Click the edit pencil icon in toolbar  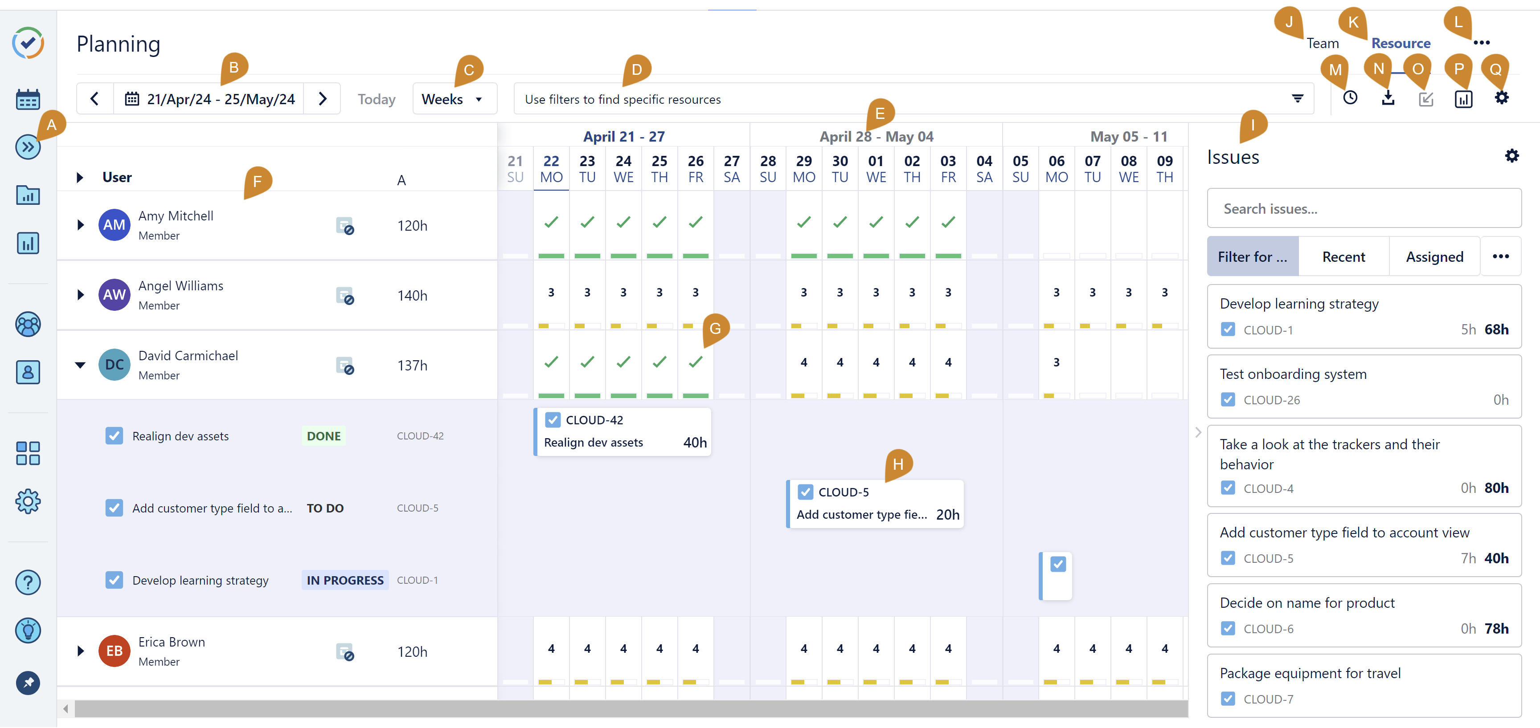click(1426, 99)
